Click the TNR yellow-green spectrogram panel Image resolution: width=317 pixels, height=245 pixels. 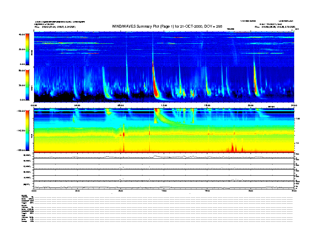pyautogui.click(x=164, y=131)
